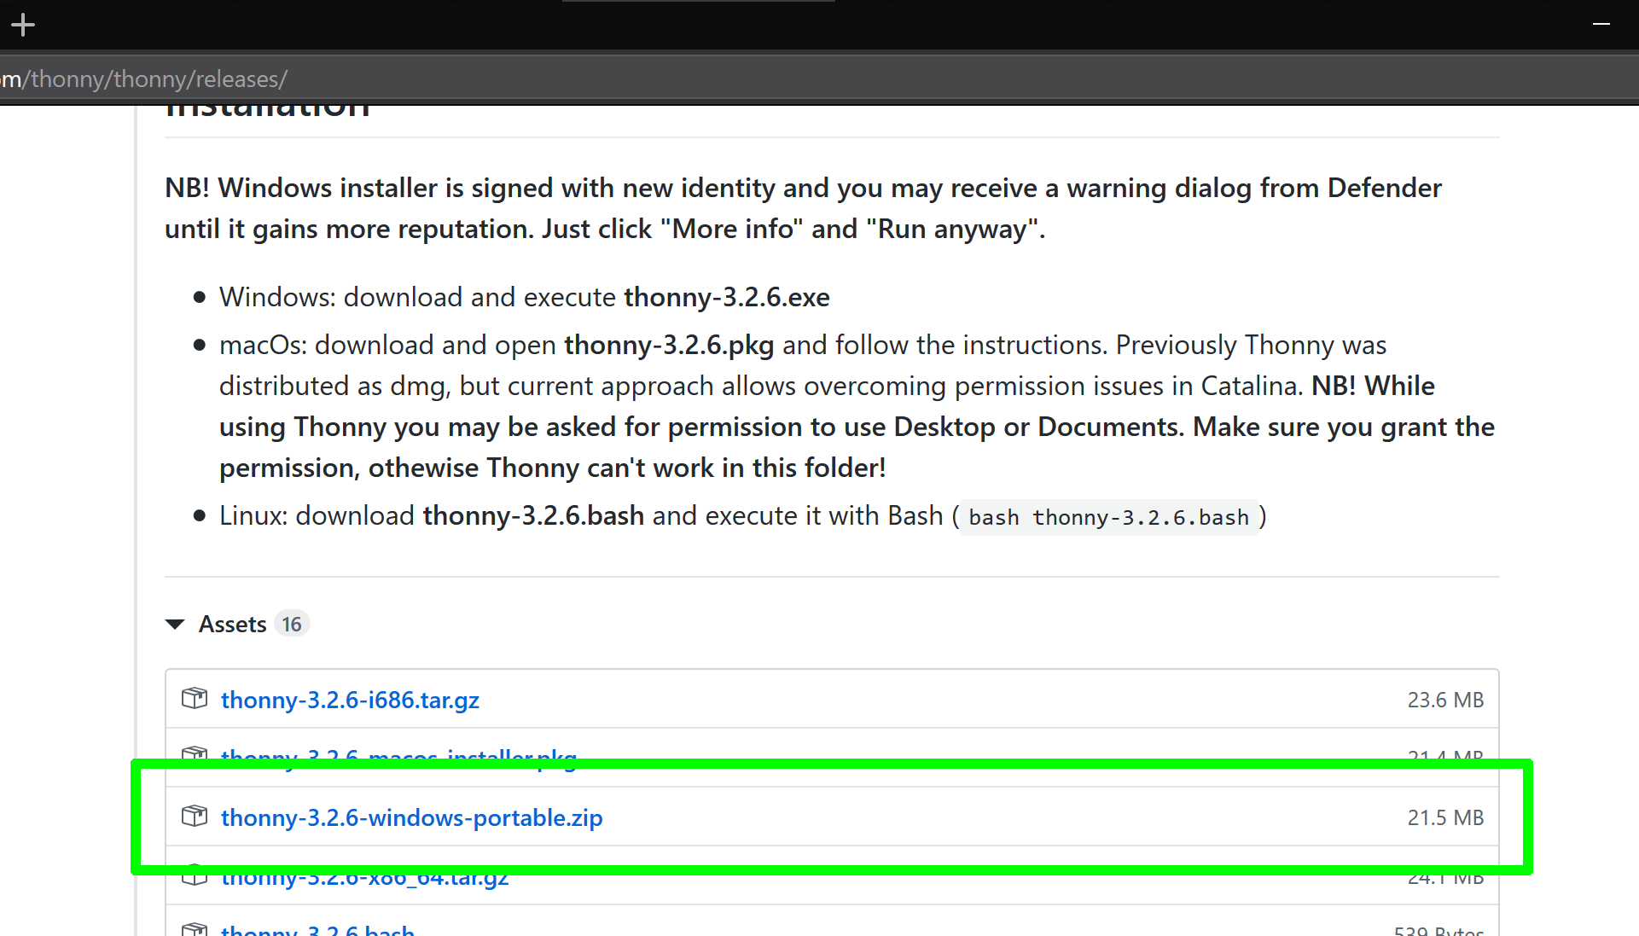1639x936 pixels.
Task: Click the archive icon next to x86_64.tar.gz
Action: click(194, 876)
